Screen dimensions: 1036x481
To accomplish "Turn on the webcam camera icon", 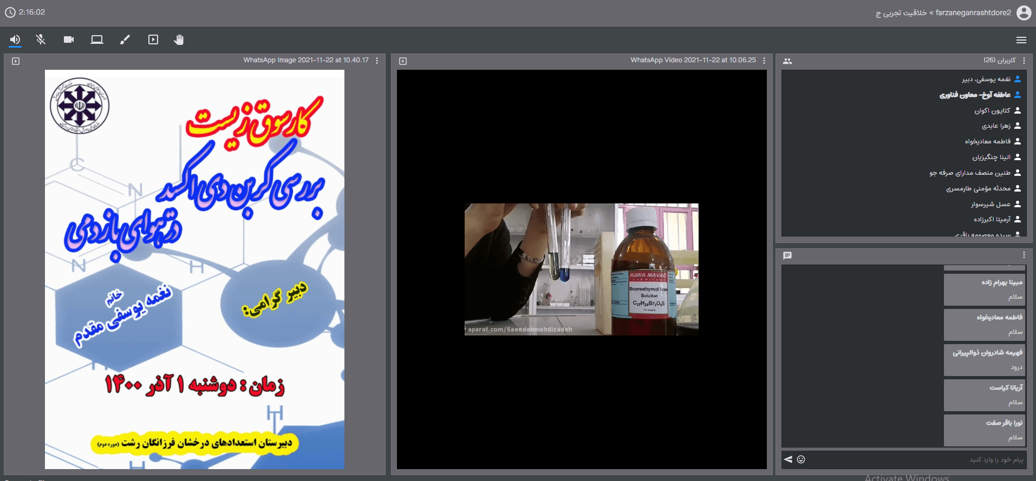I will 69,39.
